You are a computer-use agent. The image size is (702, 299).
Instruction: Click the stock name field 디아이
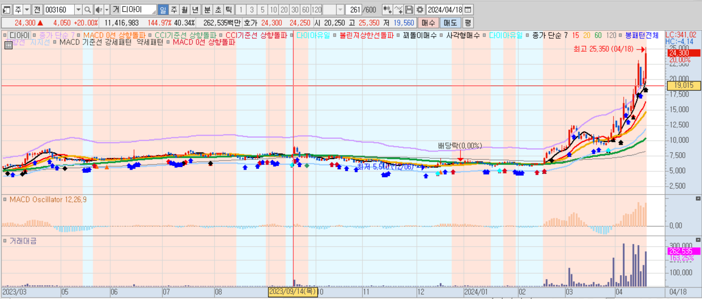coord(138,10)
